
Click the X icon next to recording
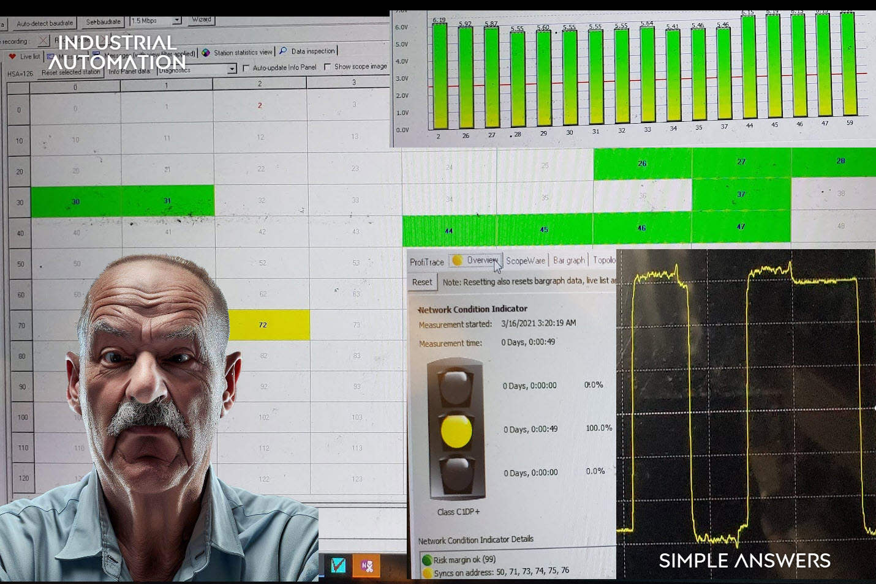43,41
